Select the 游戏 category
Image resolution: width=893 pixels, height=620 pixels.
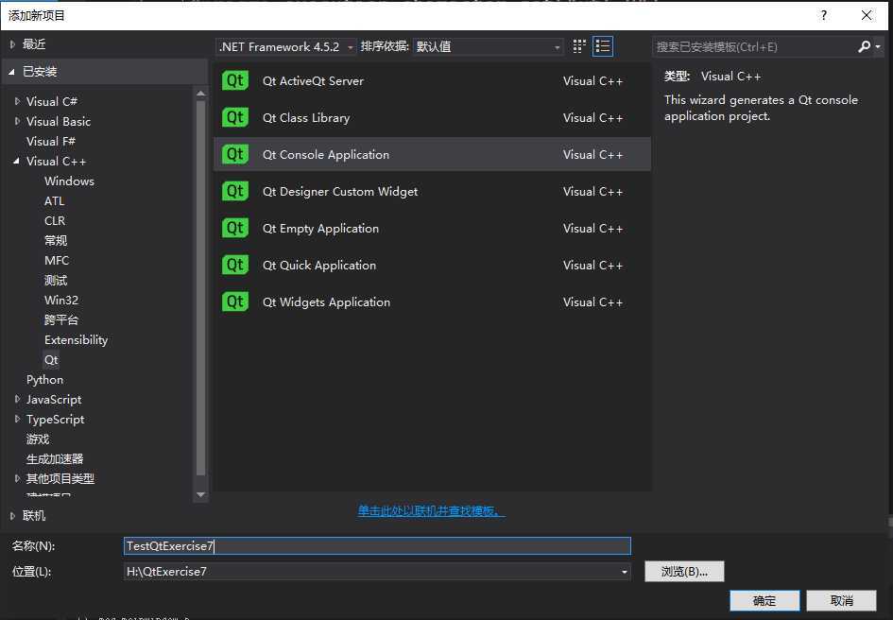(38, 439)
